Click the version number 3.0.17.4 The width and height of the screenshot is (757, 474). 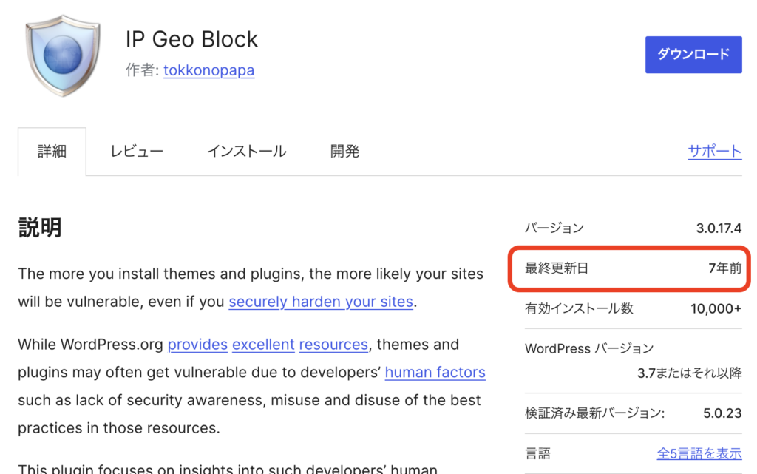tap(718, 228)
